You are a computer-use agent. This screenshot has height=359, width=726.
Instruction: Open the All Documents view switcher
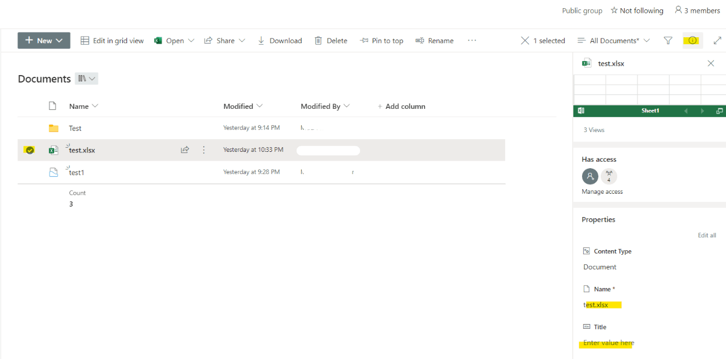click(x=614, y=41)
